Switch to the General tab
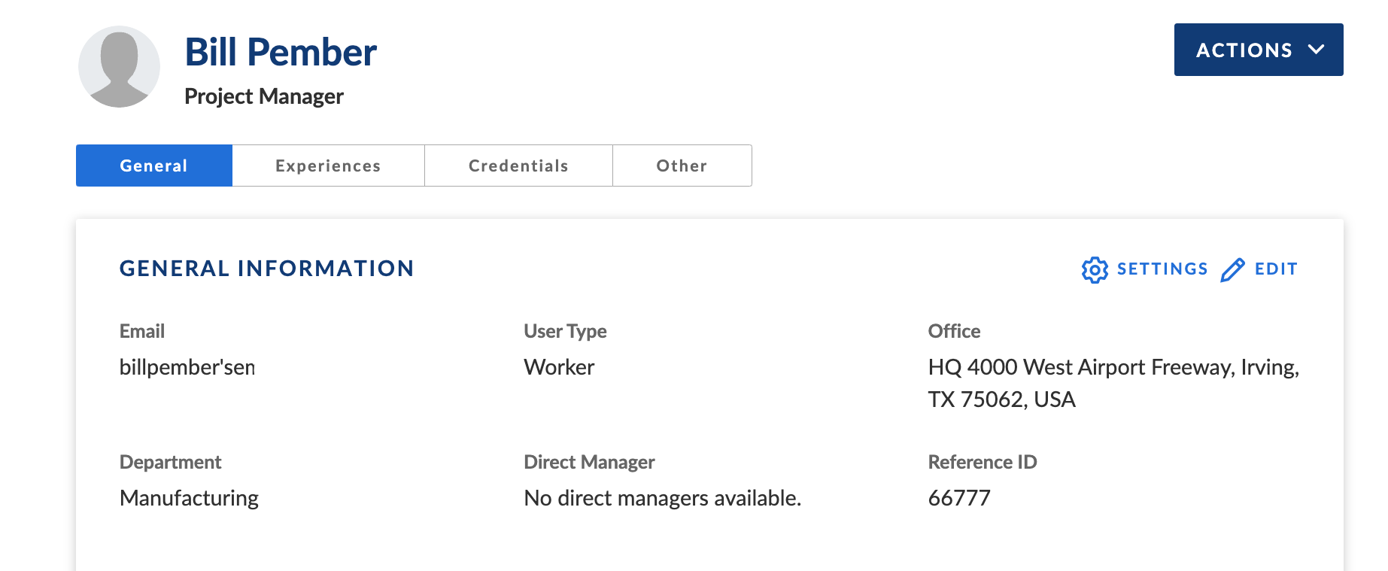The image size is (1388, 571). [153, 166]
